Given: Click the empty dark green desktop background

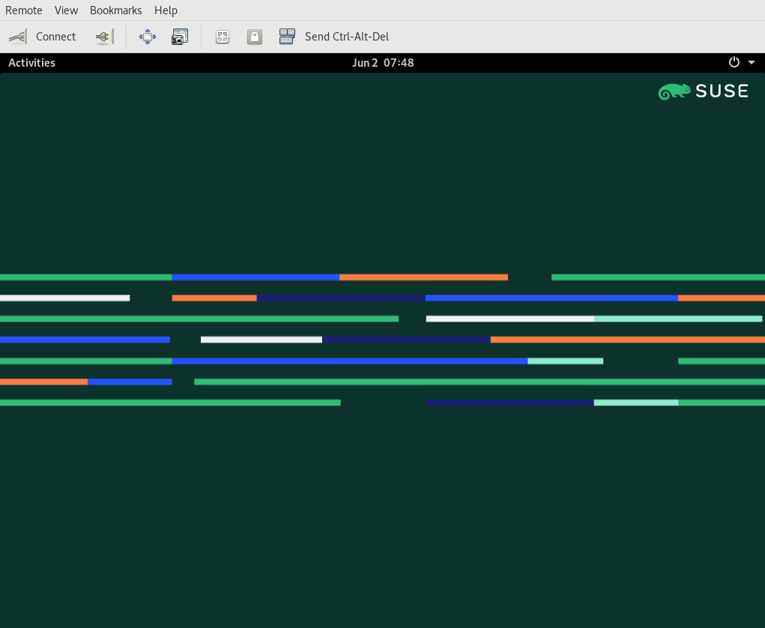Looking at the screenshot, I should click(x=375, y=510).
